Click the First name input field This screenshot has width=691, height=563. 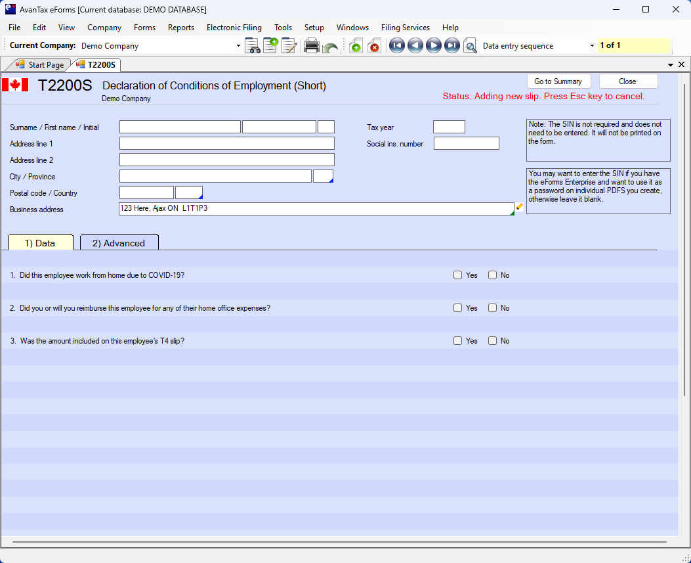click(280, 127)
